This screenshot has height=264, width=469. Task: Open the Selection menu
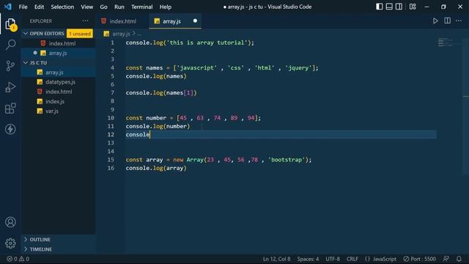[x=62, y=7]
